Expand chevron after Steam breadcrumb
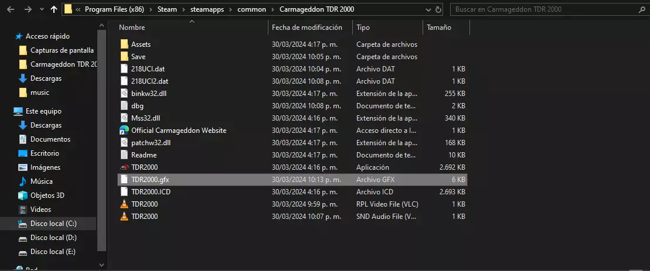Viewport: 650px width, 271px height. [183, 9]
